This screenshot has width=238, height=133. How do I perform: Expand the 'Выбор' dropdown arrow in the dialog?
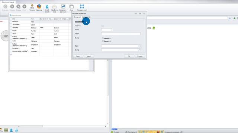[139, 50]
